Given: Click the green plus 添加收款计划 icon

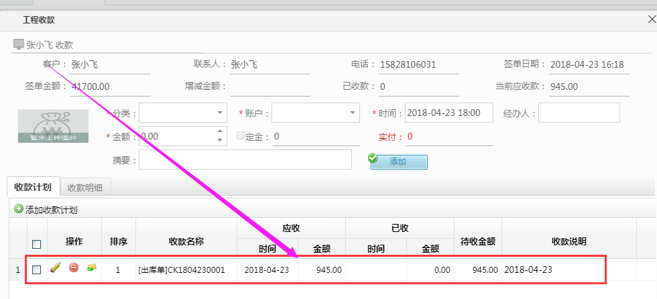Looking at the screenshot, I should click(x=18, y=209).
